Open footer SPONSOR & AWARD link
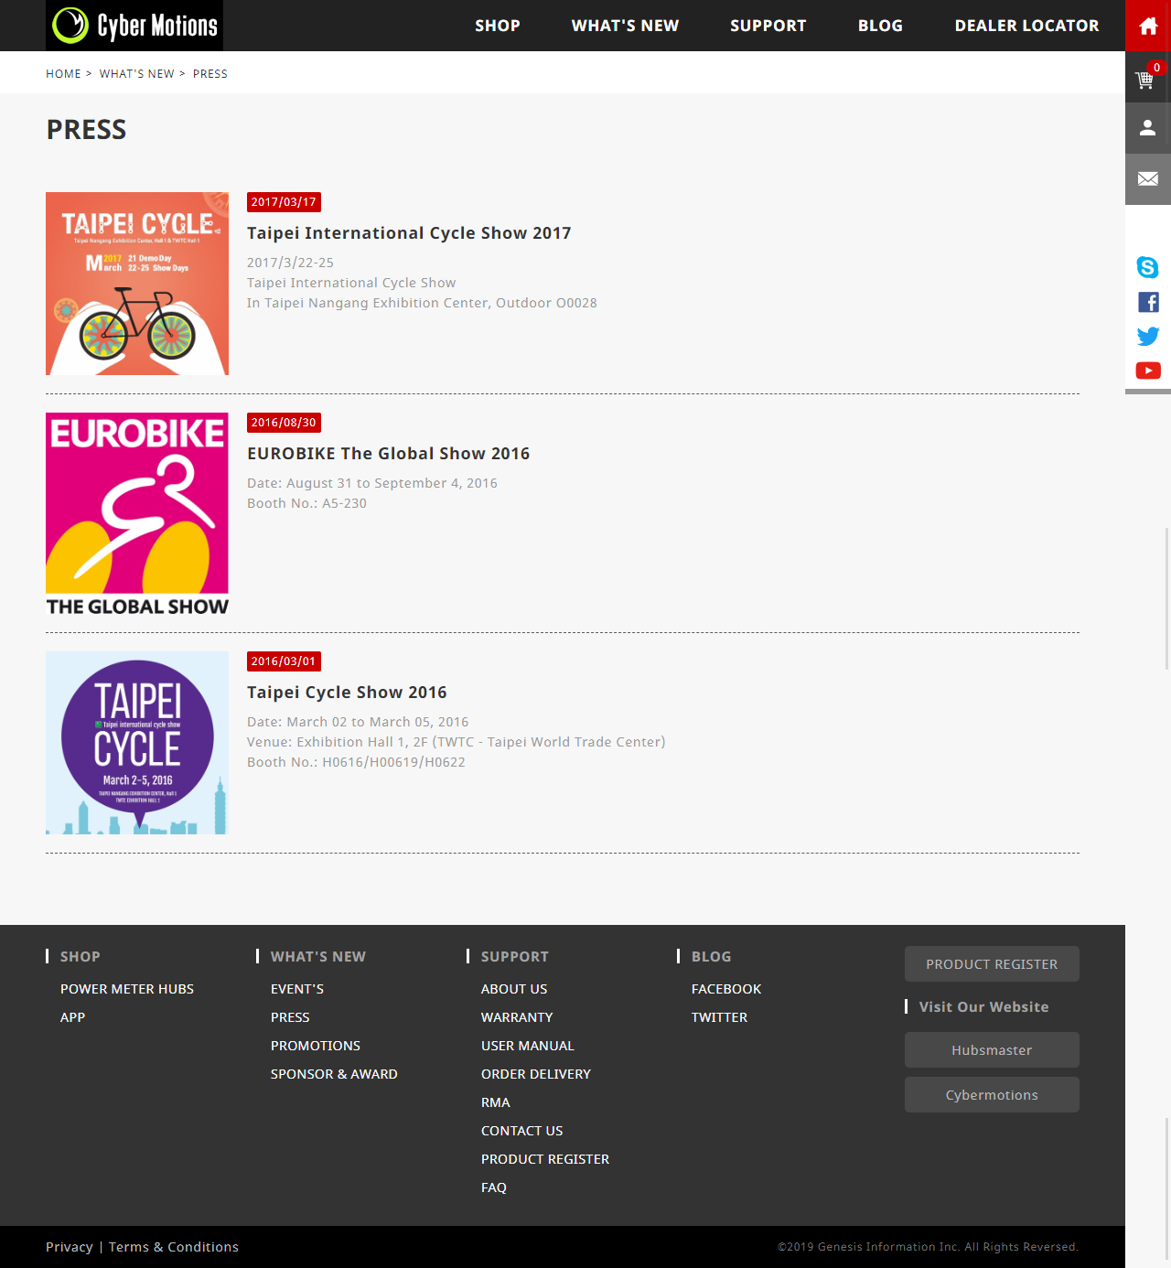 click(x=334, y=1074)
